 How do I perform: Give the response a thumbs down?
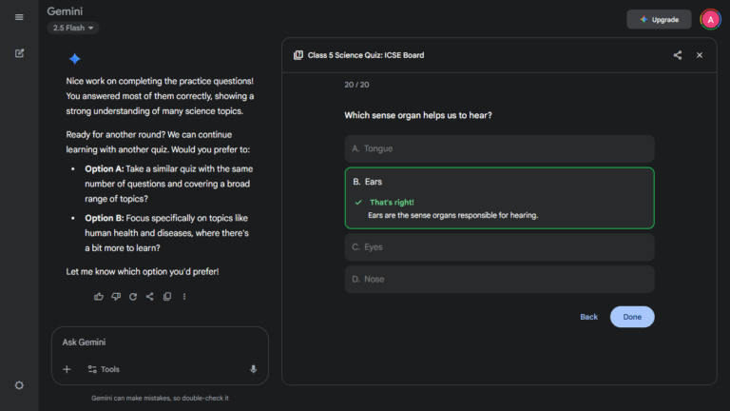pyautogui.click(x=116, y=297)
